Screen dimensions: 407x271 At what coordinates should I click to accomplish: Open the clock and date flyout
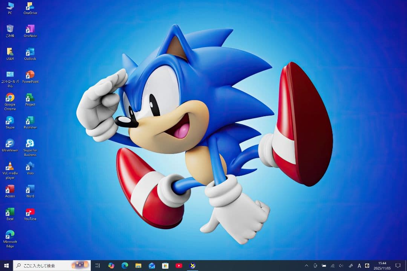(382, 266)
